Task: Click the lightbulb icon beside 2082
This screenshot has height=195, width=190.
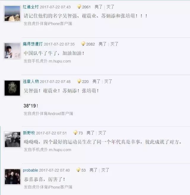Action: 83,44
